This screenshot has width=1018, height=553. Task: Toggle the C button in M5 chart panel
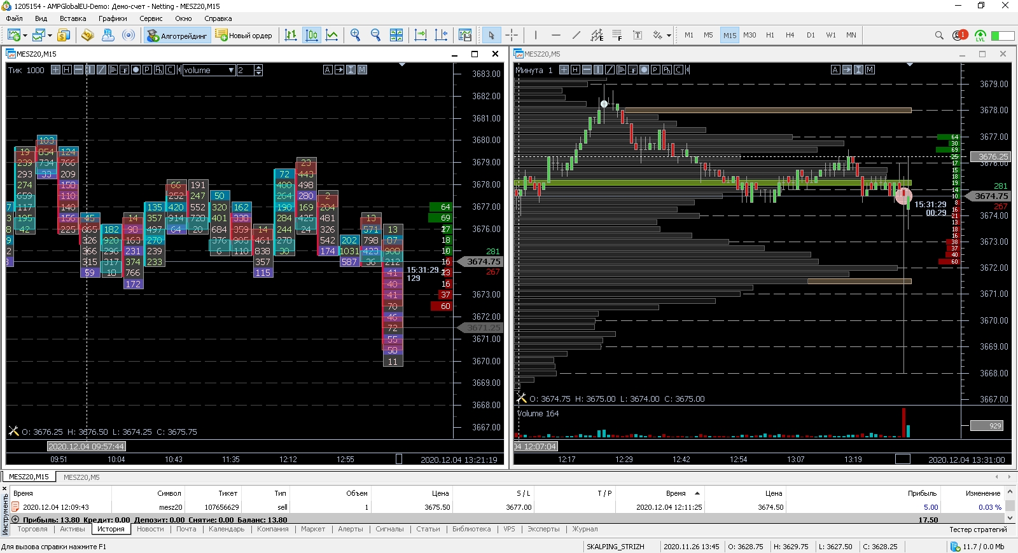(x=678, y=70)
